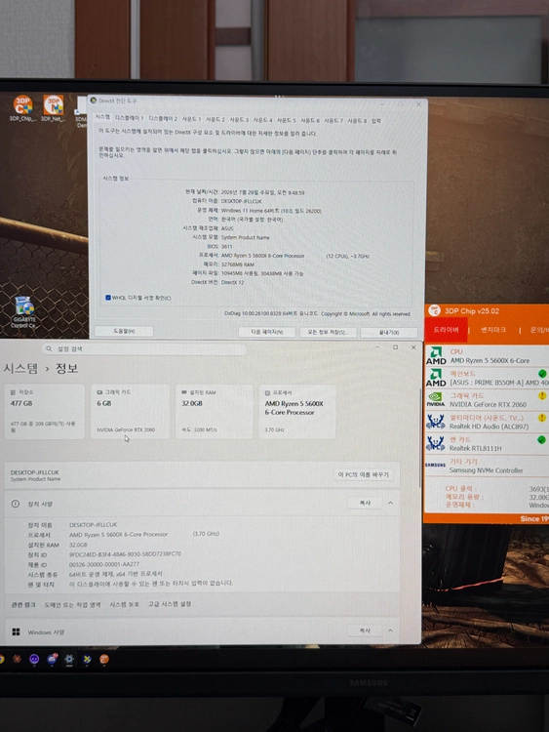The width and height of the screenshot is (549, 732).
Task: Click the NVIDIA logo in 3DP Chip
Action: click(x=436, y=399)
